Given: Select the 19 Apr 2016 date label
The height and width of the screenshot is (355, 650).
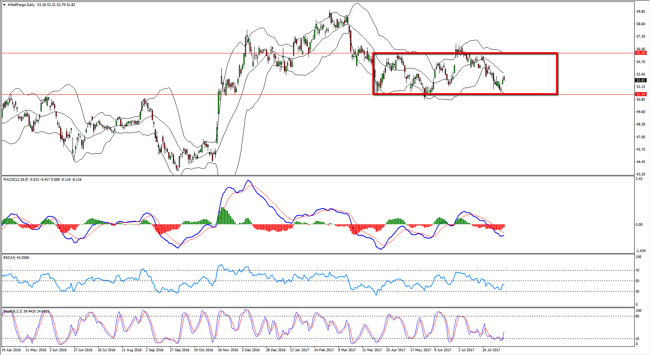Looking at the screenshot, I should pyautogui.click(x=11, y=350).
